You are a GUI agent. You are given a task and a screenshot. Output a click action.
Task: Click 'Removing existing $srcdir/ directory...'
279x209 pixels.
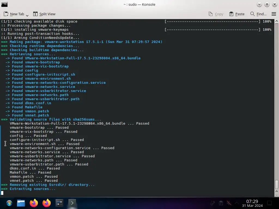(x=52, y=185)
